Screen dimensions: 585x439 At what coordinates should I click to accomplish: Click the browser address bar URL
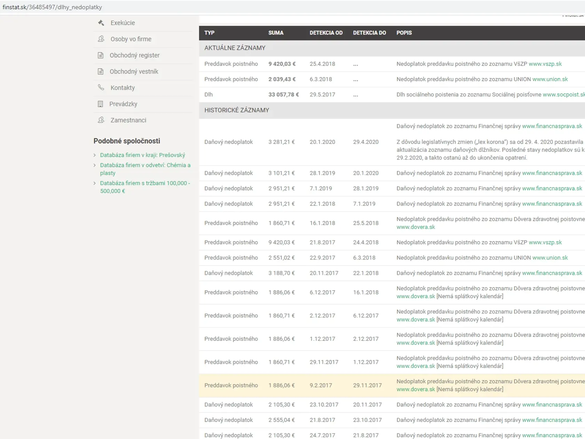(52, 7)
